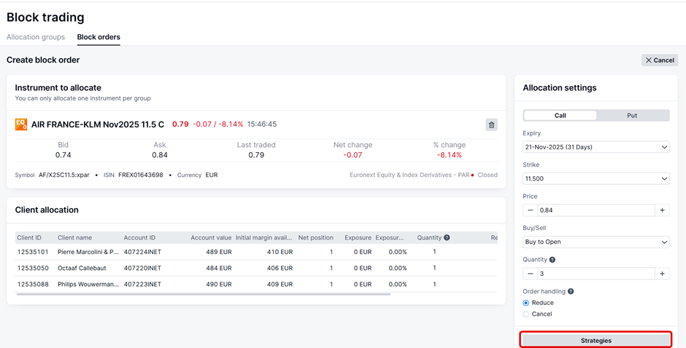Decrease price with minus button

pos(531,210)
